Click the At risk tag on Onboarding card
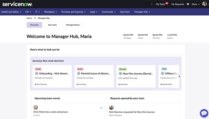 click(x=38, y=69)
